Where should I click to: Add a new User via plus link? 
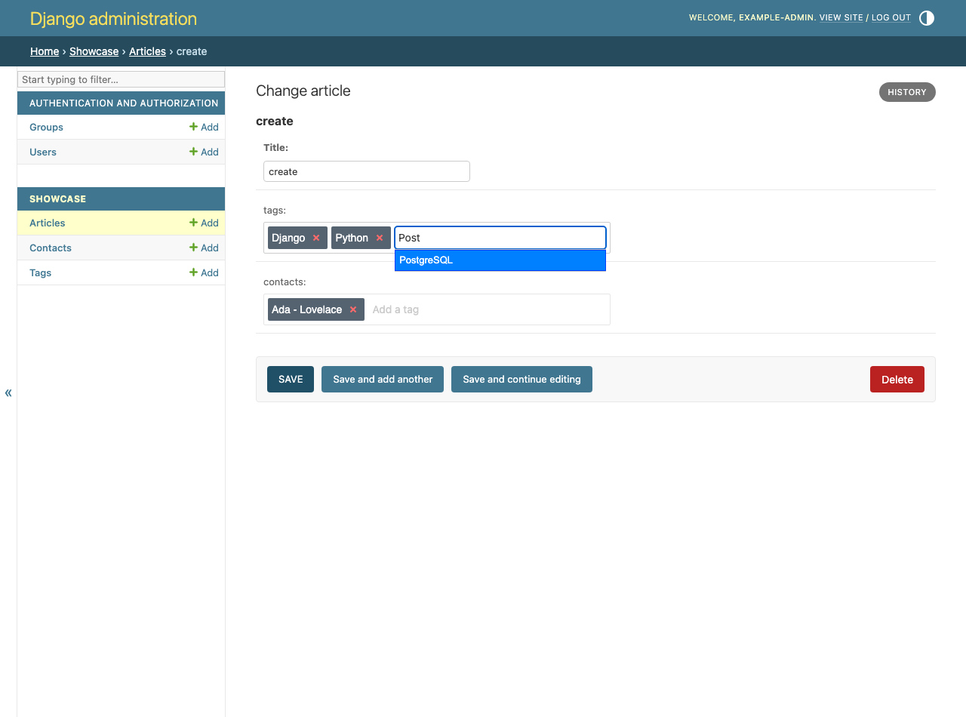tap(204, 152)
